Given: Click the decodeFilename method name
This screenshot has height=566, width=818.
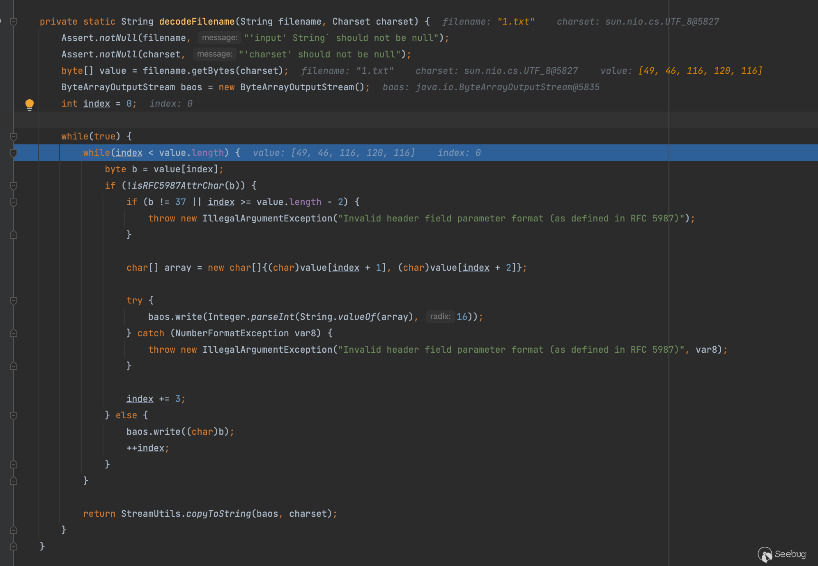Looking at the screenshot, I should [x=197, y=22].
